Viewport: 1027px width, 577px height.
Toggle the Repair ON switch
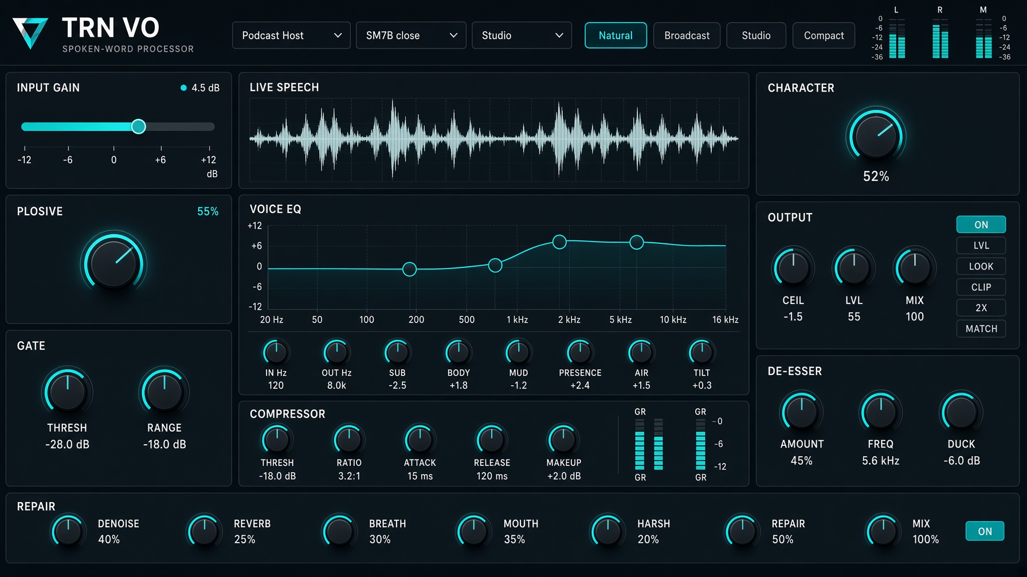click(985, 531)
